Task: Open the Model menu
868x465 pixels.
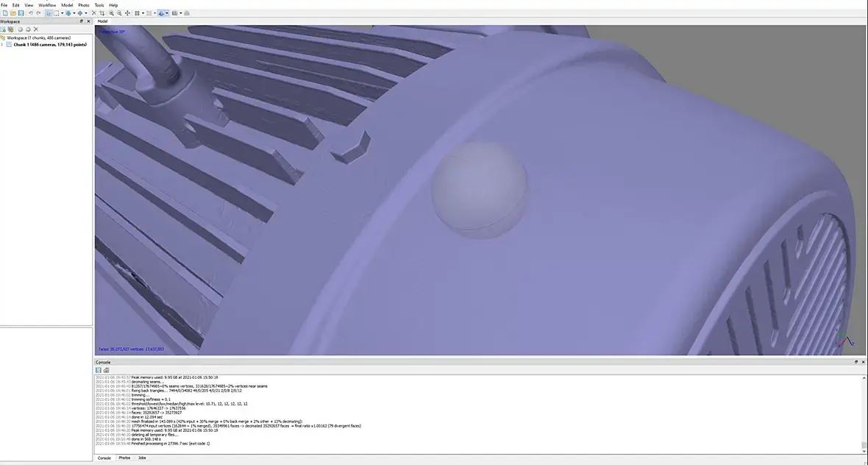Action: [67, 5]
